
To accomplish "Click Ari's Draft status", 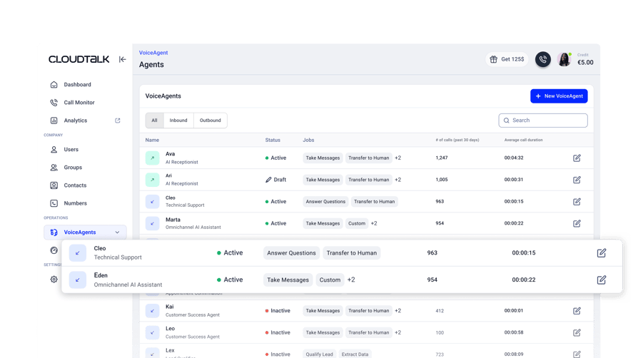I will point(276,180).
